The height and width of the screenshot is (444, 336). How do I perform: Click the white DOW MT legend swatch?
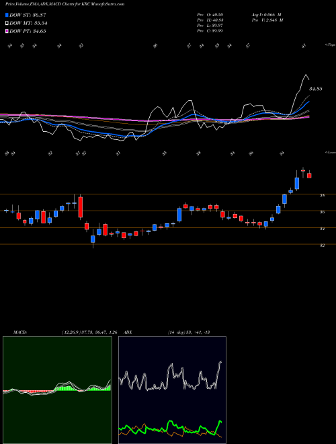pyautogui.click(x=7, y=24)
